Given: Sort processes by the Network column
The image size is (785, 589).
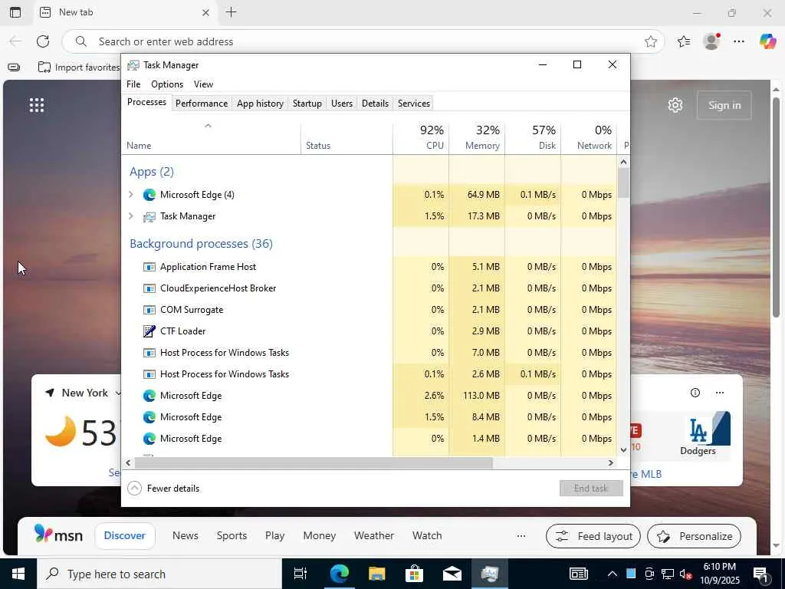Looking at the screenshot, I should [x=590, y=138].
